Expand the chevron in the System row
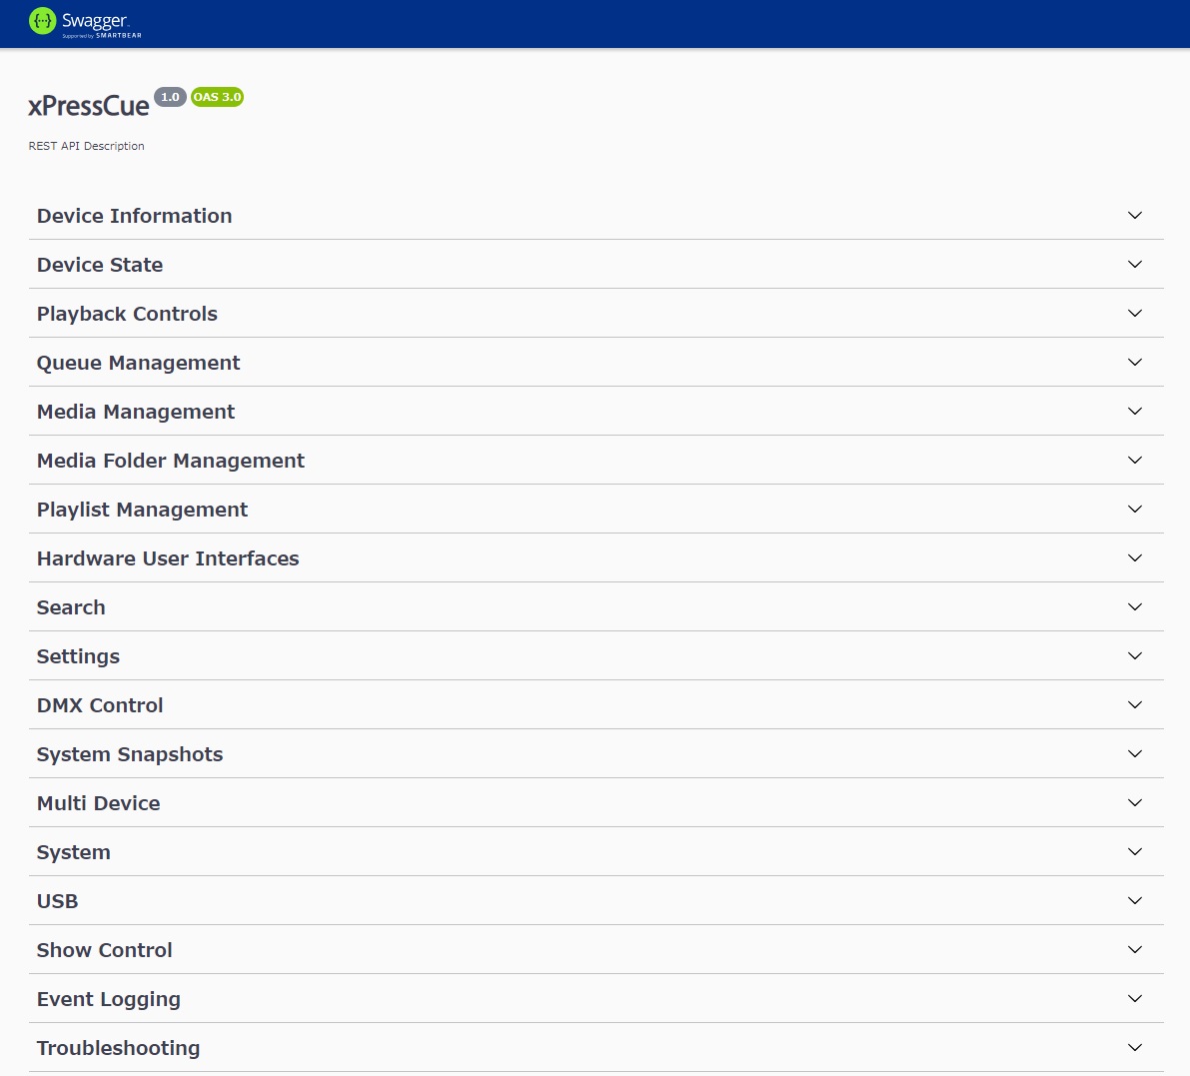The height and width of the screenshot is (1076, 1190). tap(1135, 852)
